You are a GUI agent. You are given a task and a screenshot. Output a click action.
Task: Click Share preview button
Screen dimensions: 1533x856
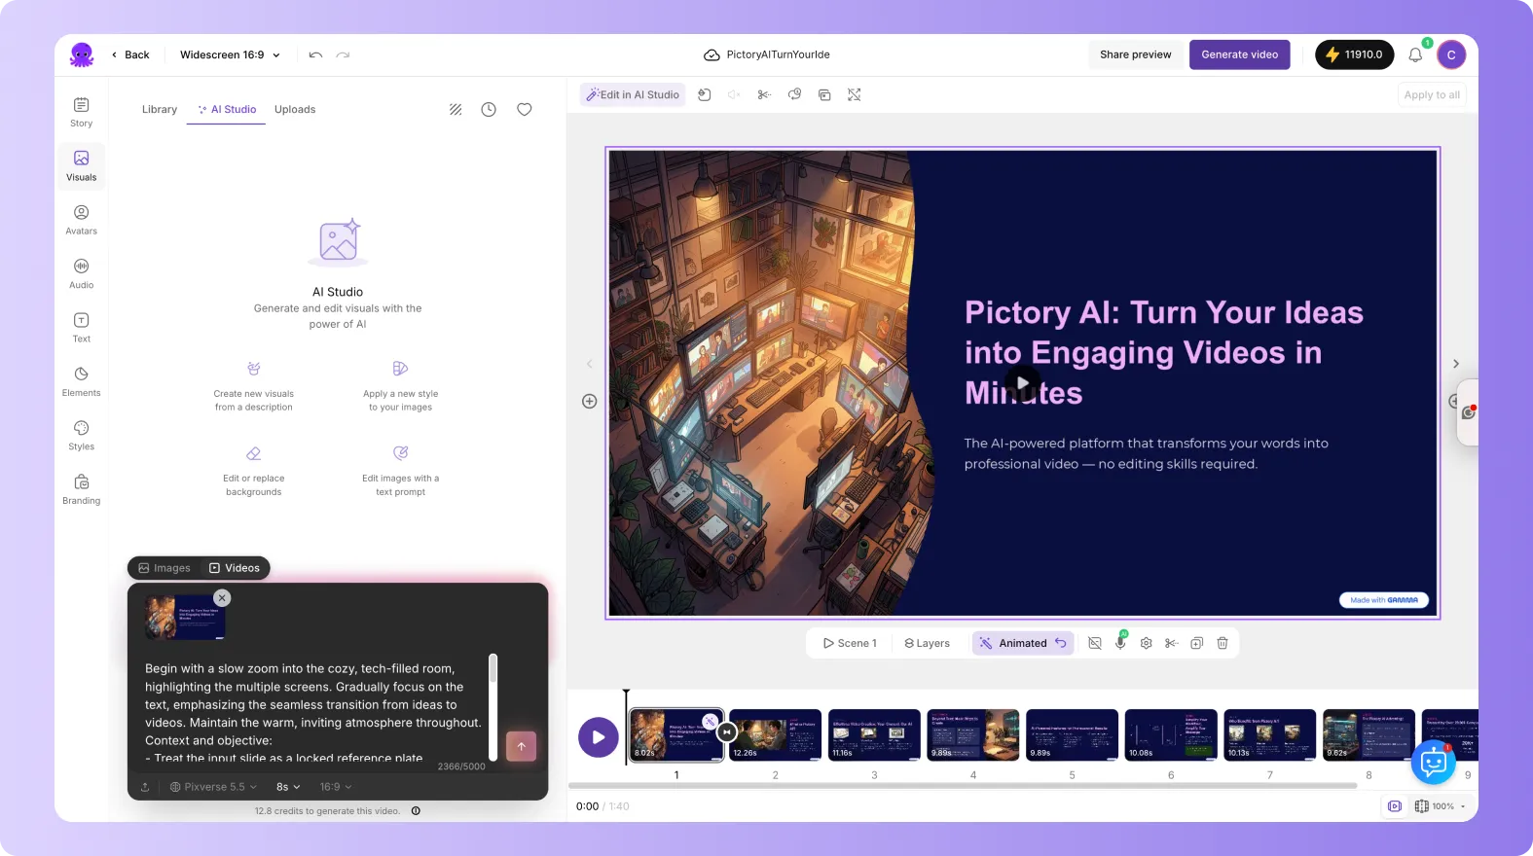1136,54
